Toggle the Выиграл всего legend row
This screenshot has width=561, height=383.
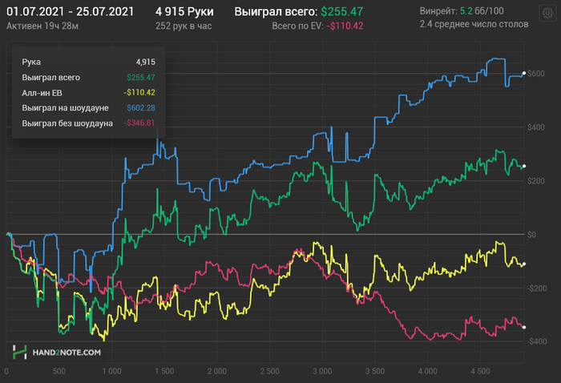[88, 77]
